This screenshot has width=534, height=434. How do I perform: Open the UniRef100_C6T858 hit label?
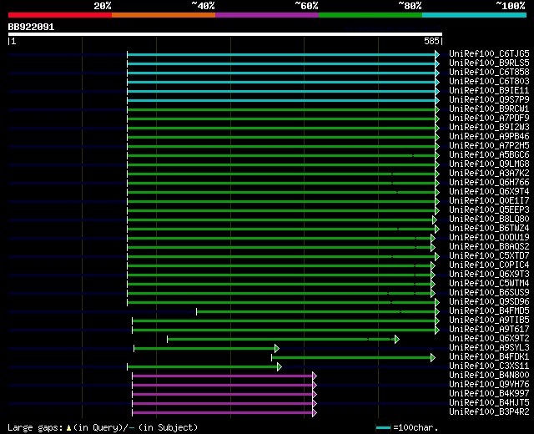tap(489, 73)
